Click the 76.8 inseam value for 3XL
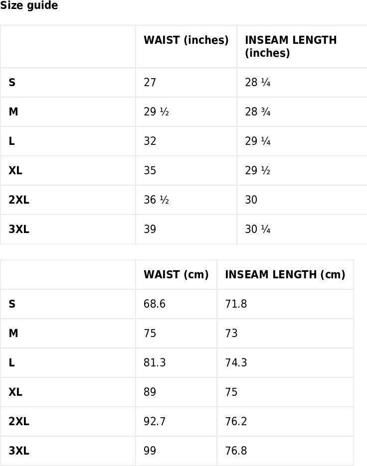 pos(236,451)
